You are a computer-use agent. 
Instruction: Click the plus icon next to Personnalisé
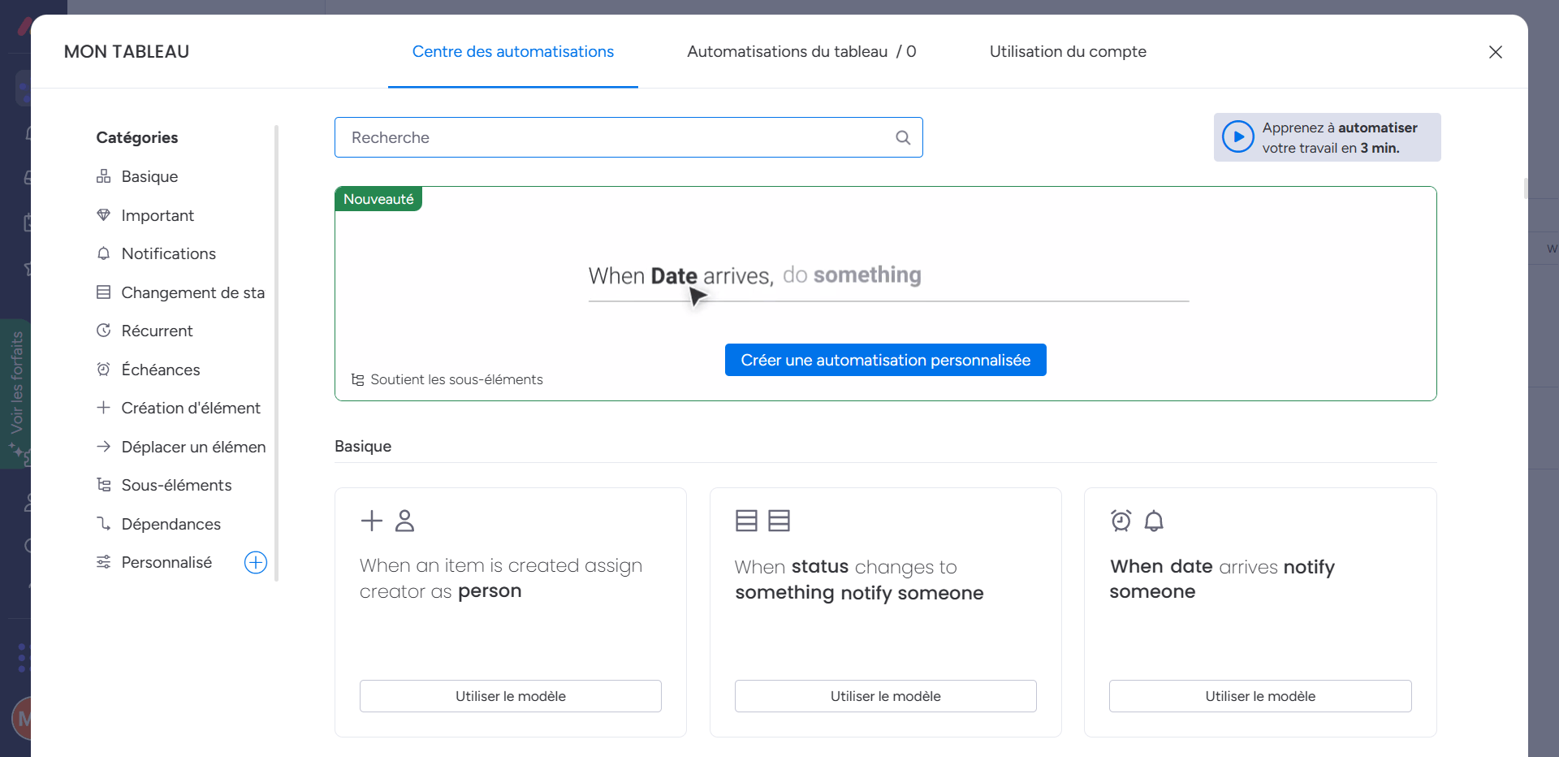[256, 562]
